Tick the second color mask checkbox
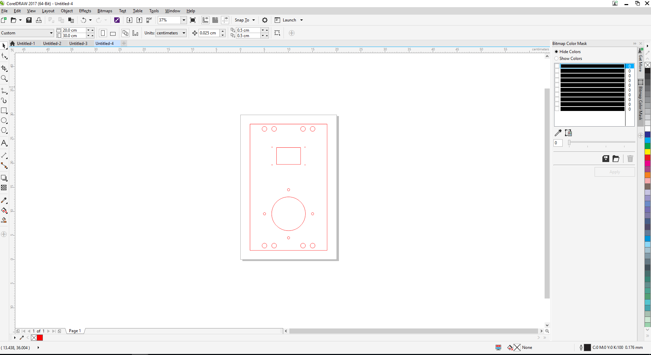The height and width of the screenshot is (355, 651). pyautogui.click(x=557, y=71)
